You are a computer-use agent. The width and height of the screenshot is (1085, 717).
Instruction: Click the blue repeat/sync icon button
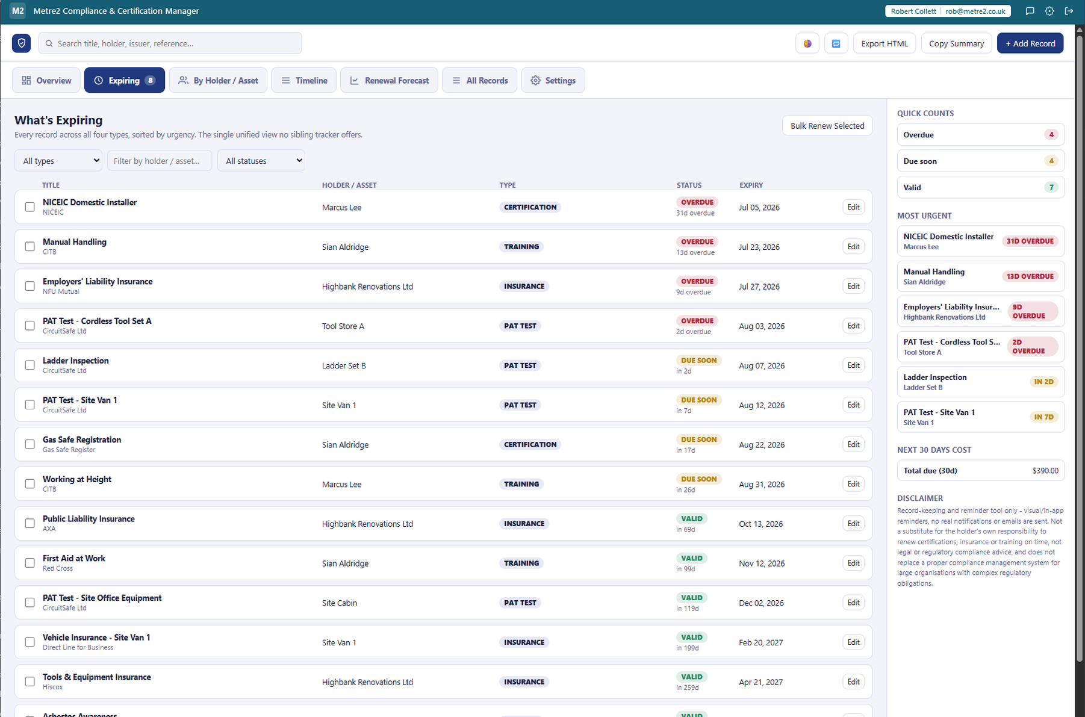coord(836,43)
